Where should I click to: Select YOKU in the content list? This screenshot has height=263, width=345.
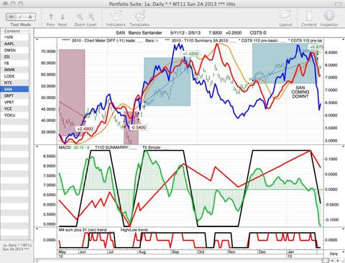14,115
